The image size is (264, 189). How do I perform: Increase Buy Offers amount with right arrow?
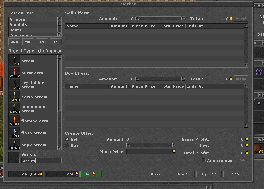coord(183,79)
